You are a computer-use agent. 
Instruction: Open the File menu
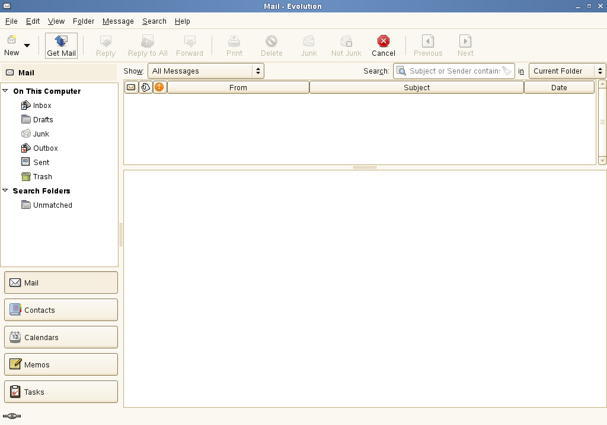coord(11,21)
